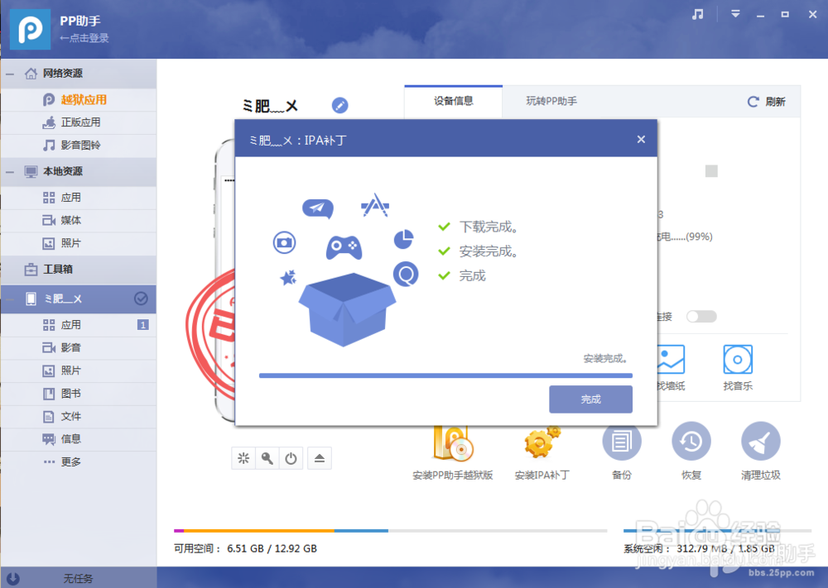
Task: Click the download tasks icon in status bar
Action: [12, 579]
